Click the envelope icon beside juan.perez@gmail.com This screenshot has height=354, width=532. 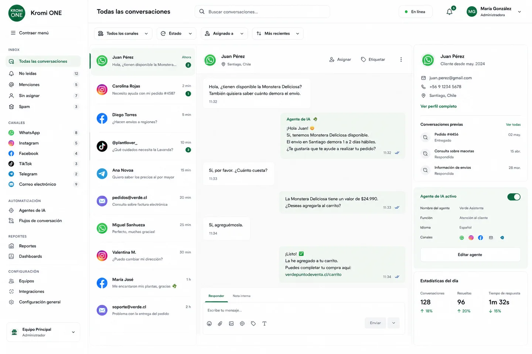coord(423,78)
